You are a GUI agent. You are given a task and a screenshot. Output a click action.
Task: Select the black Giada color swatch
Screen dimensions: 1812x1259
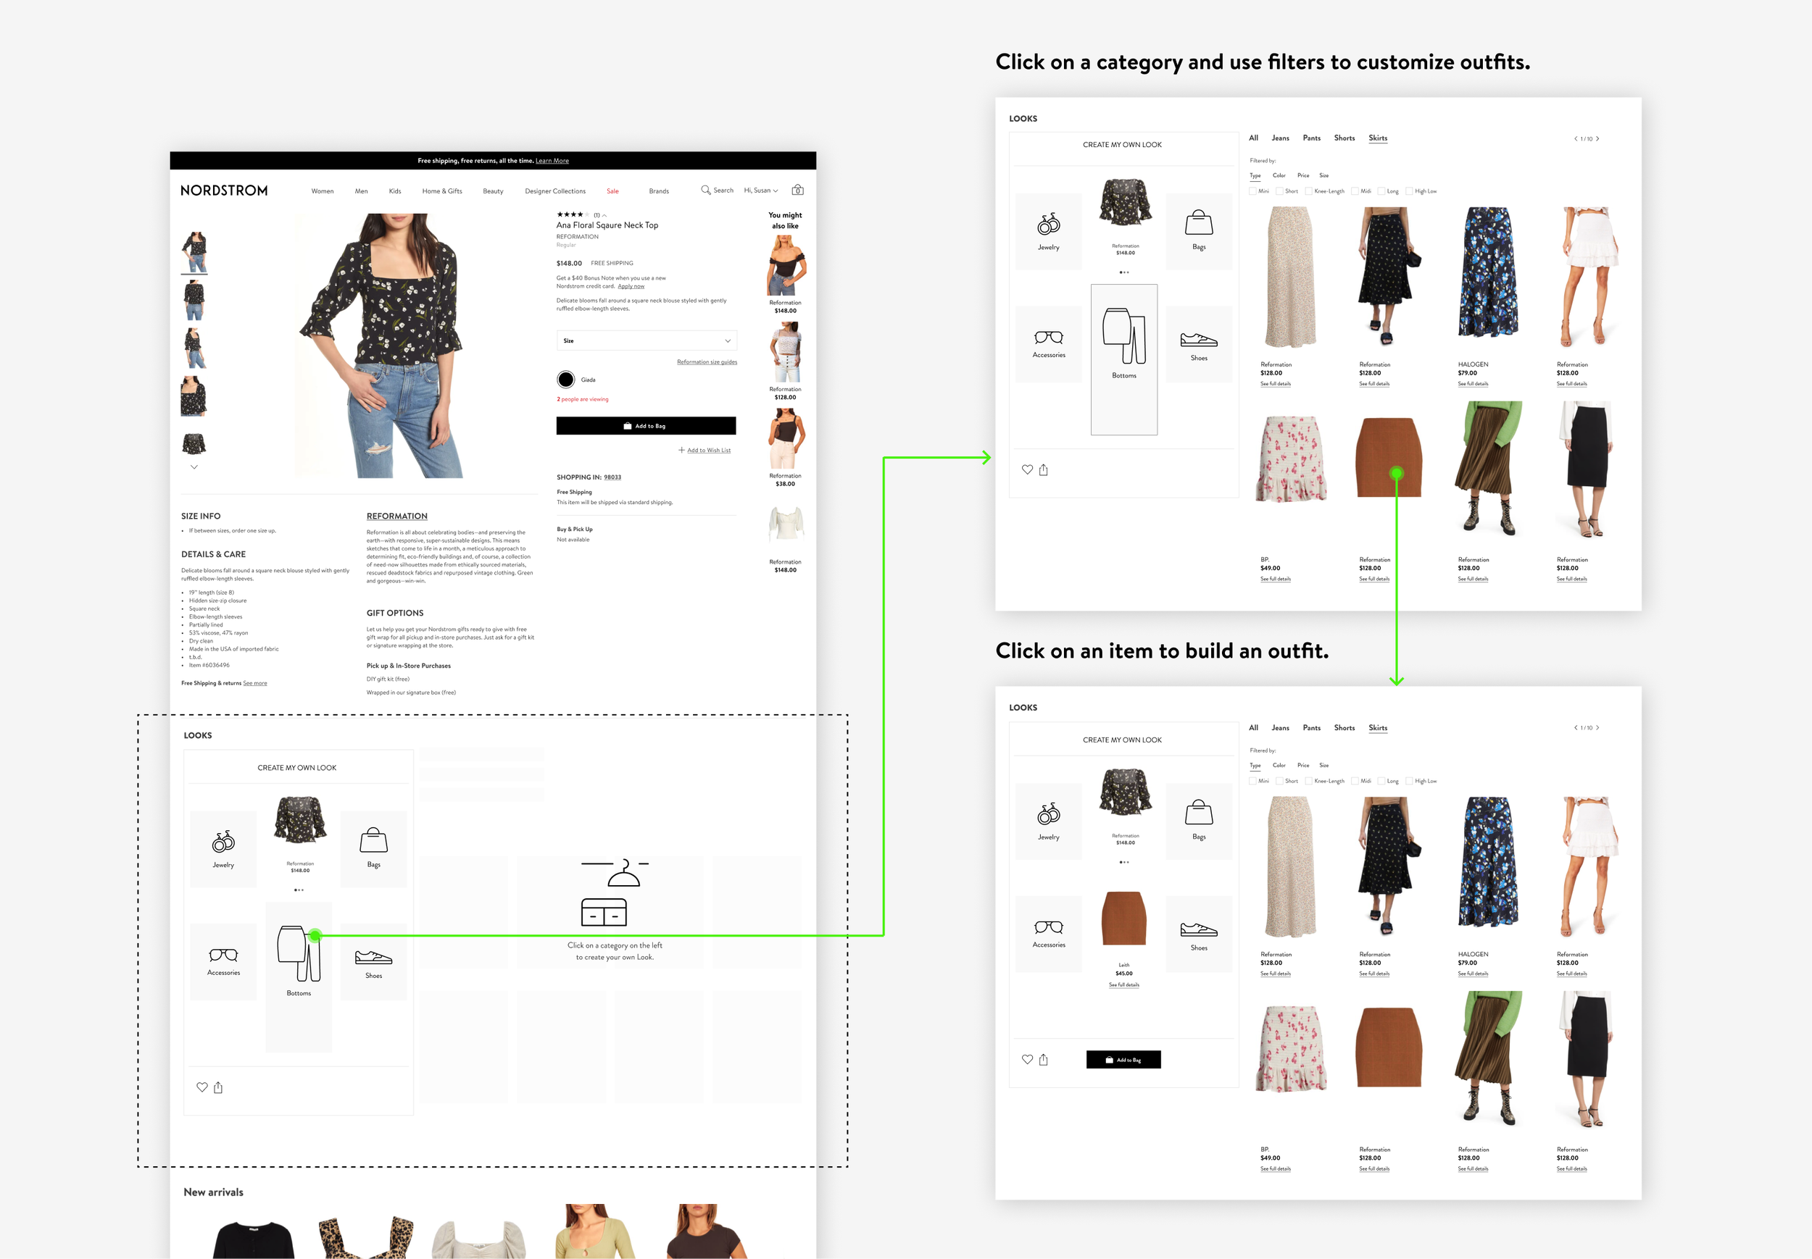click(566, 380)
